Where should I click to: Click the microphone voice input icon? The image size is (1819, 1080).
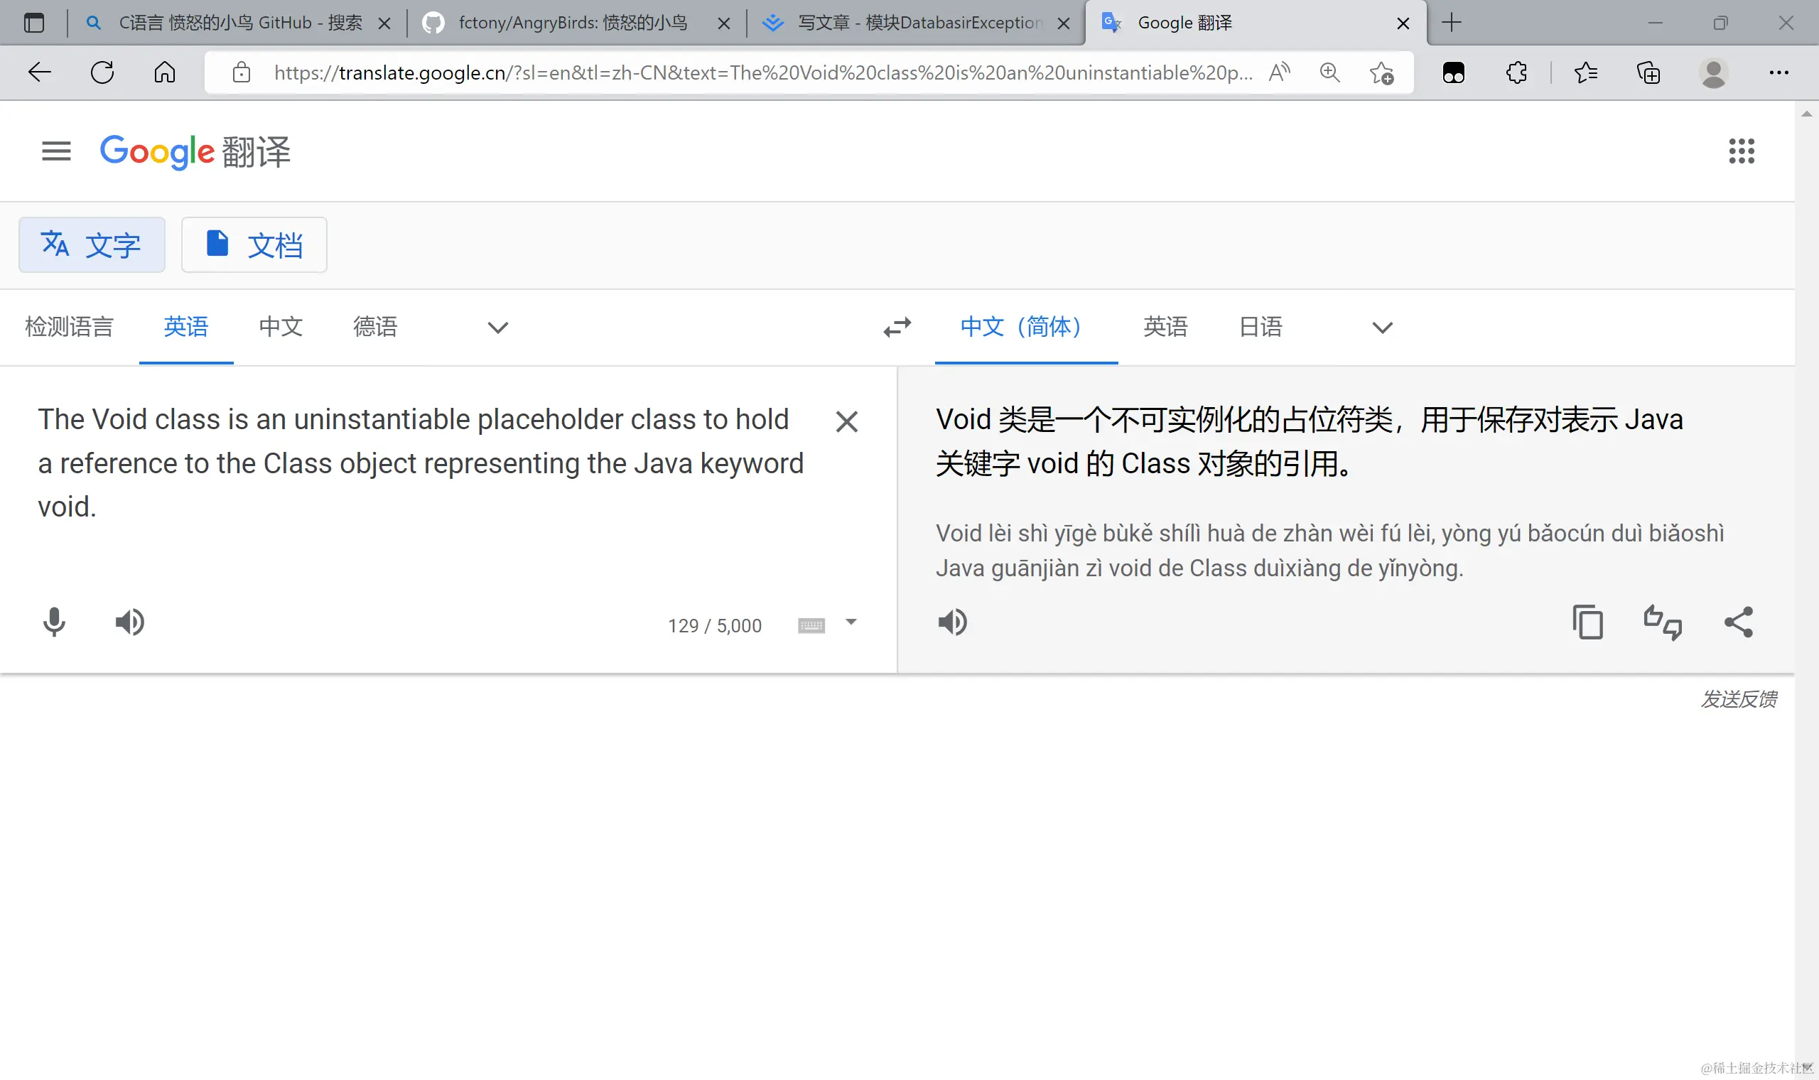tap(54, 623)
